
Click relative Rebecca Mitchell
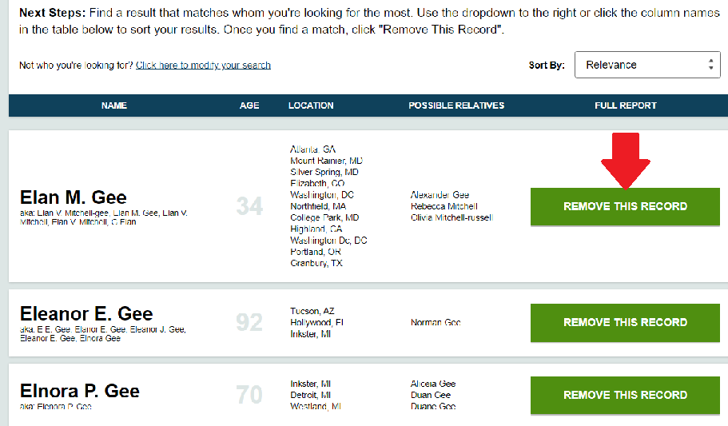point(444,206)
